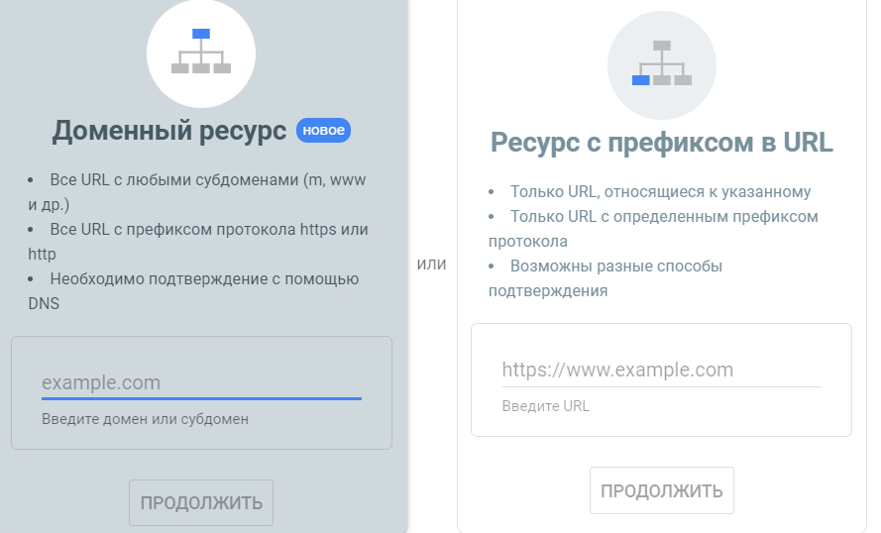
Task: Select the "Ресурс с префиксом в URL" heading
Action: click(x=662, y=143)
